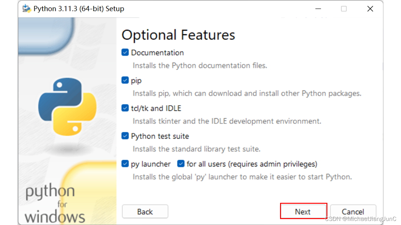Screen dimensions: 401x225
Task: Click the 'Optional Features' heading
Action: (x=178, y=35)
